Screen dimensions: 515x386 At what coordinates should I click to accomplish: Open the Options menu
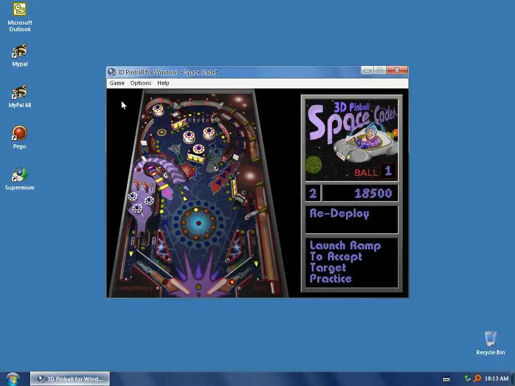[141, 83]
